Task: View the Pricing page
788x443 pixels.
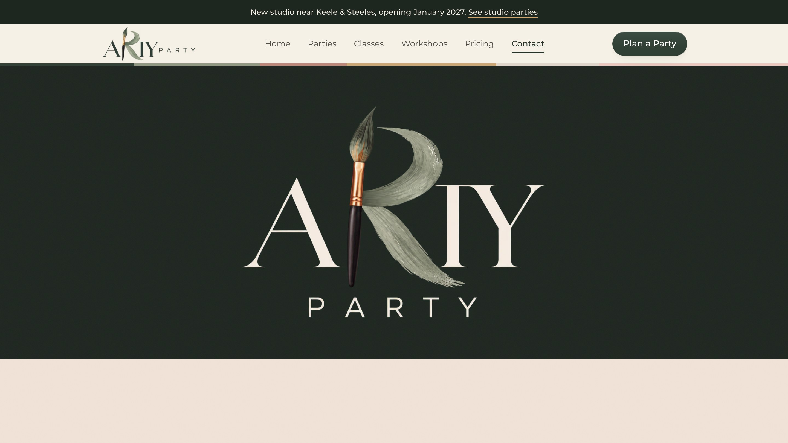Action: (479, 44)
